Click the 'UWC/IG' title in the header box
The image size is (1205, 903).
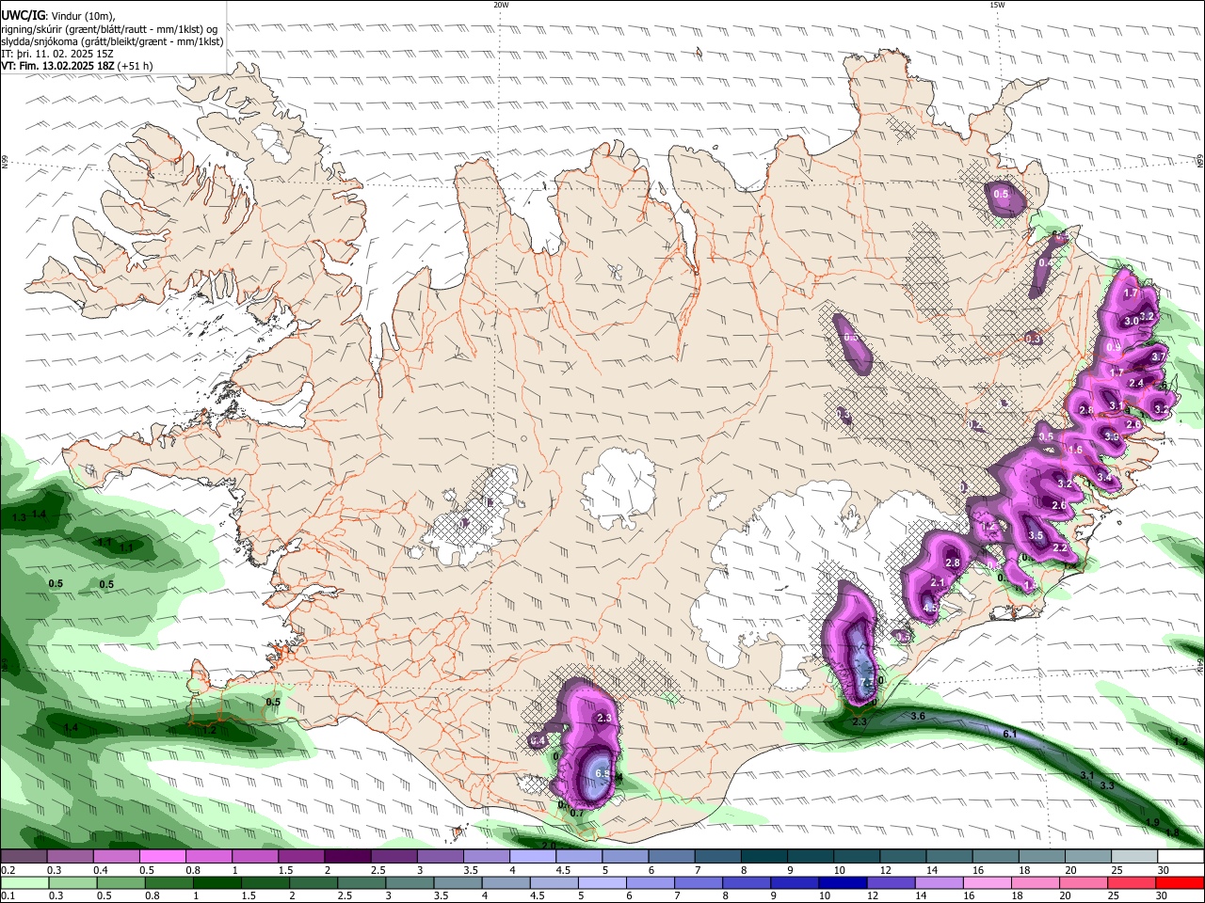point(23,15)
